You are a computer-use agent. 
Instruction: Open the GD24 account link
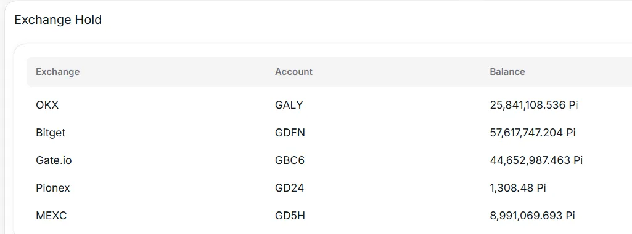pos(289,188)
